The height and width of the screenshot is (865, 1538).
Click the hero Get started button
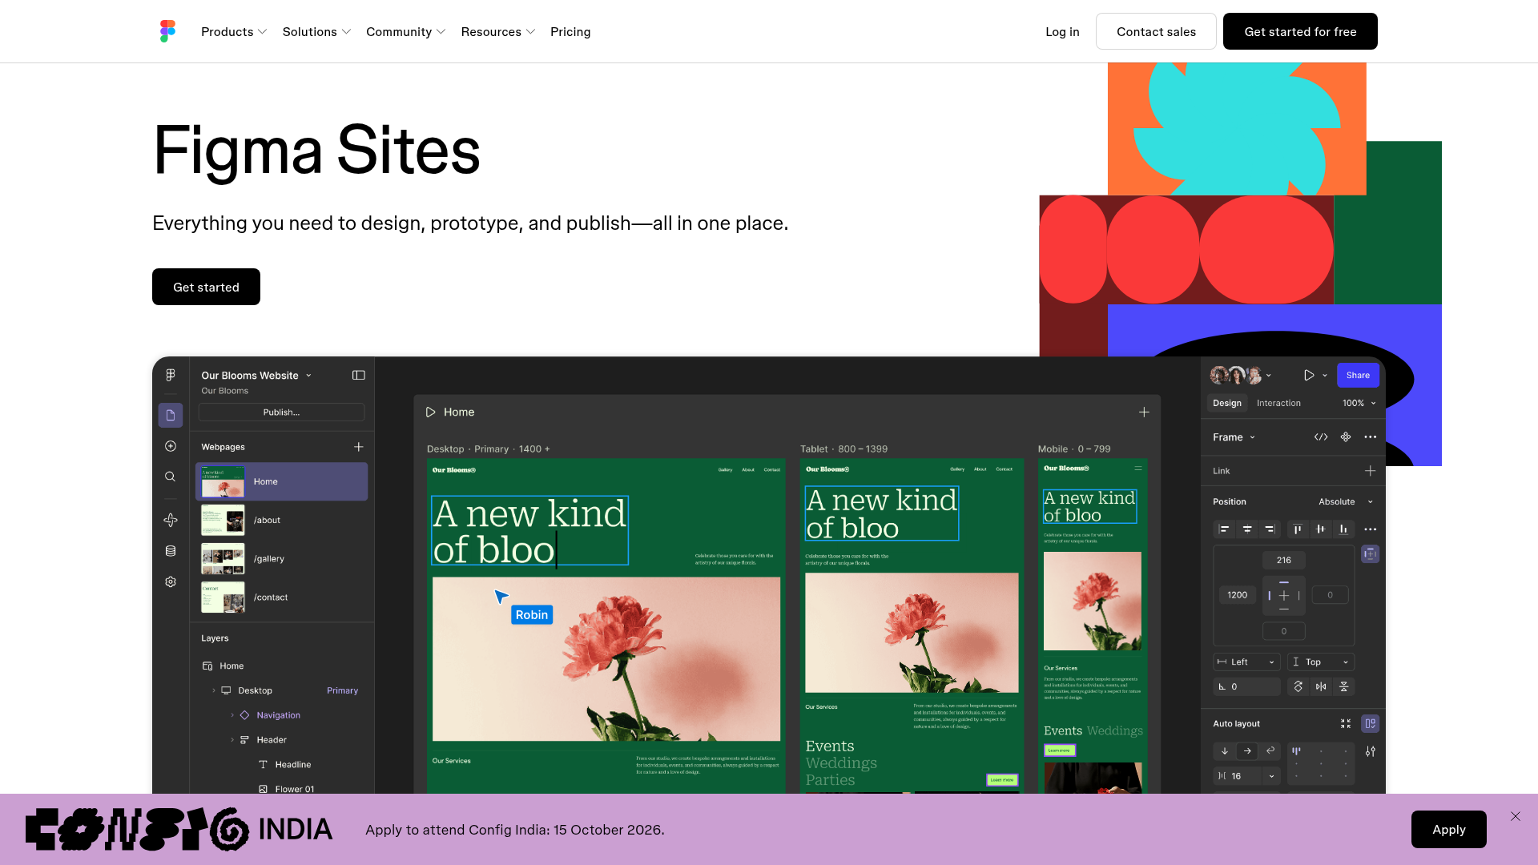point(206,287)
